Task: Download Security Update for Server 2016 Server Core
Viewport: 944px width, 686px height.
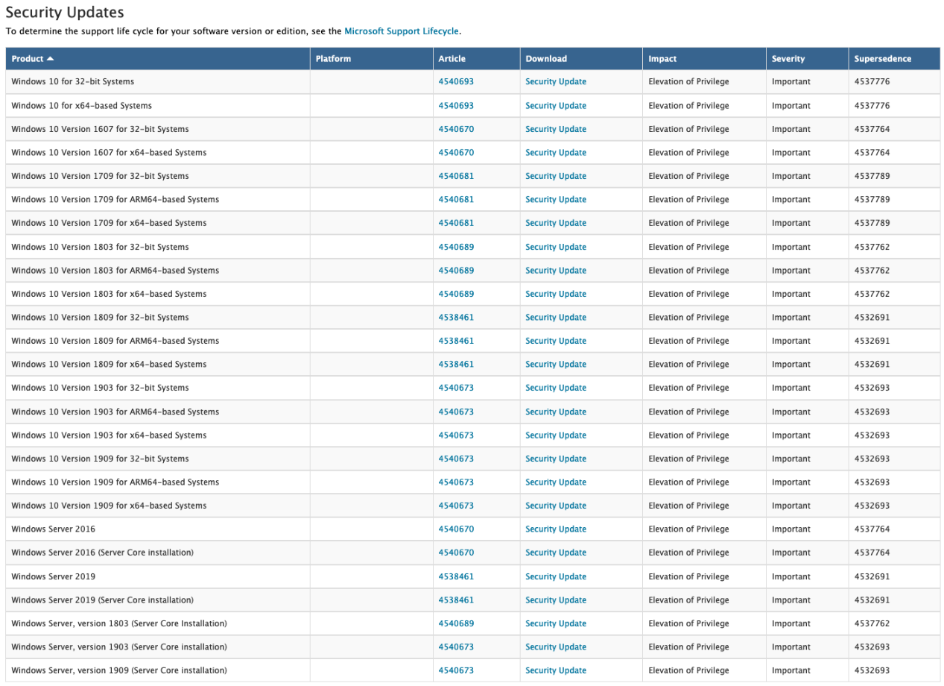Action: pos(556,553)
